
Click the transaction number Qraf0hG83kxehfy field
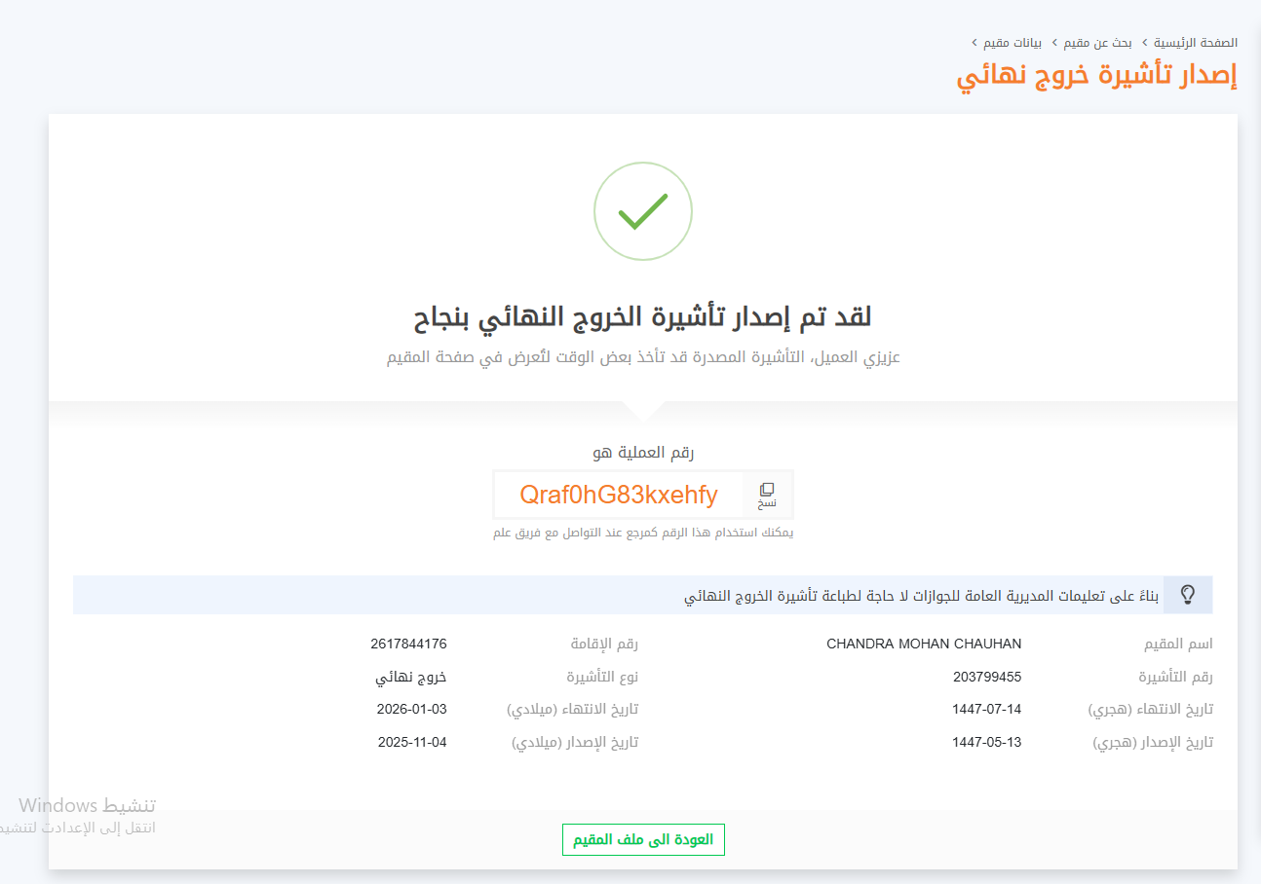[x=619, y=495]
